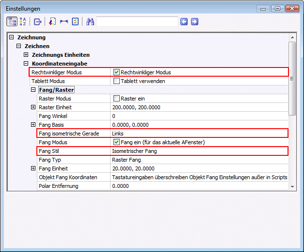
Task: Click the binoculars search icon
Action: click(90, 21)
